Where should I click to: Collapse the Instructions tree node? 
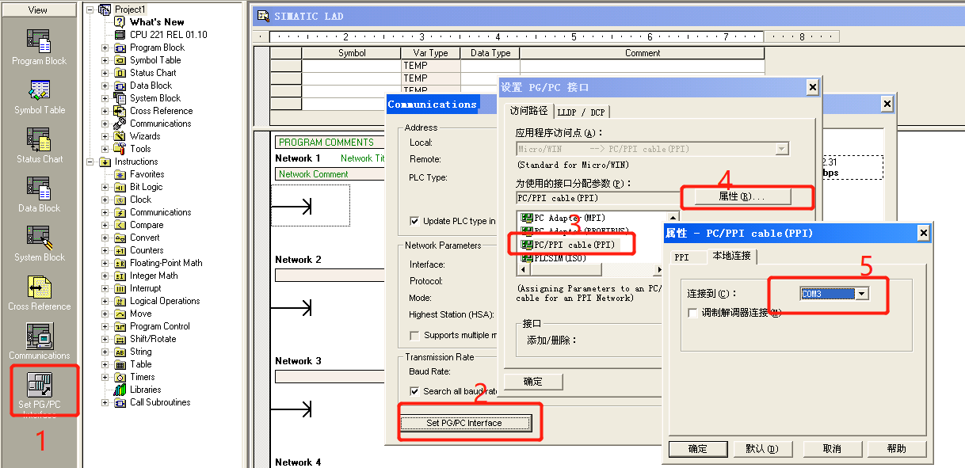[90, 162]
